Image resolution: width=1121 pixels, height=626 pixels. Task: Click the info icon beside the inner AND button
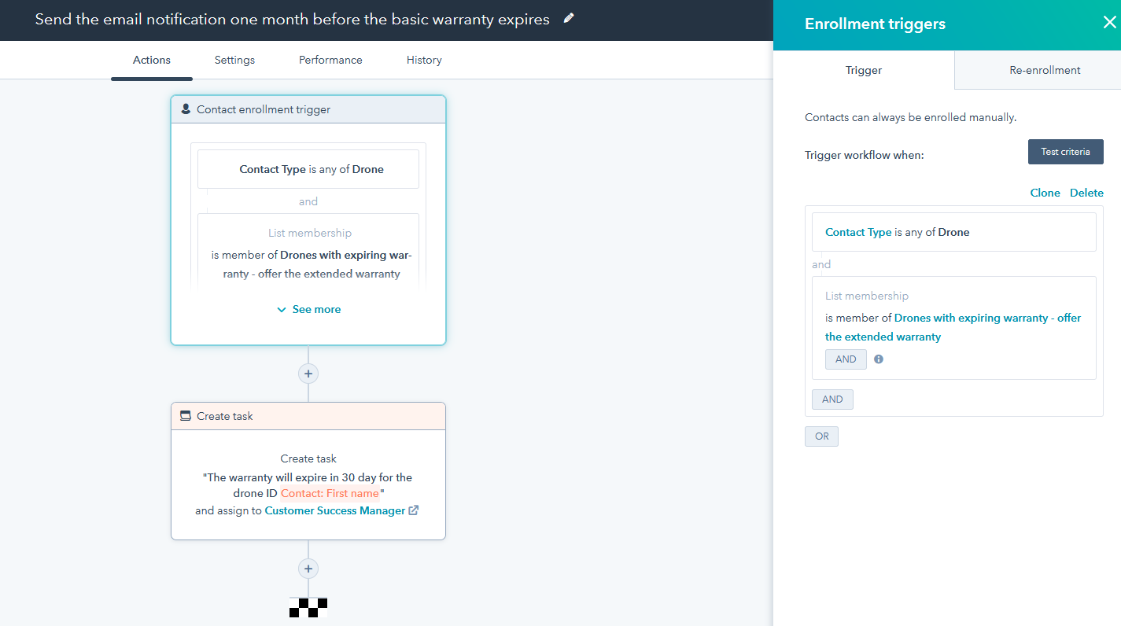tap(879, 359)
